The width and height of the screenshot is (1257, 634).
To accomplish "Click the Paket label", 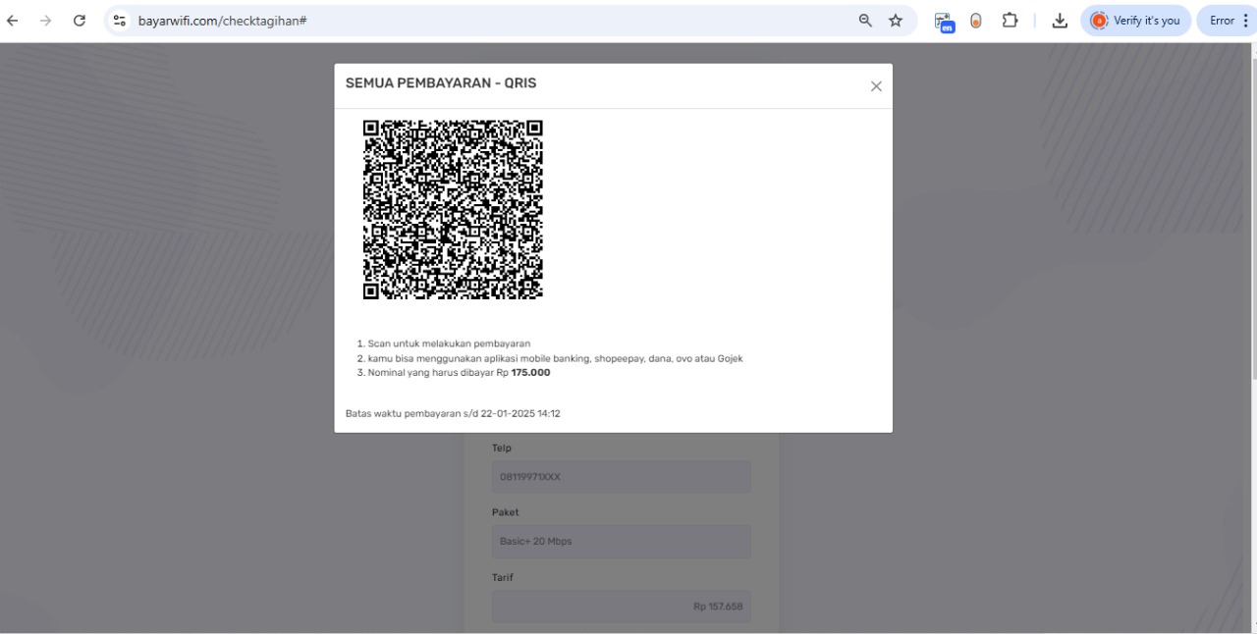I will click(x=506, y=512).
